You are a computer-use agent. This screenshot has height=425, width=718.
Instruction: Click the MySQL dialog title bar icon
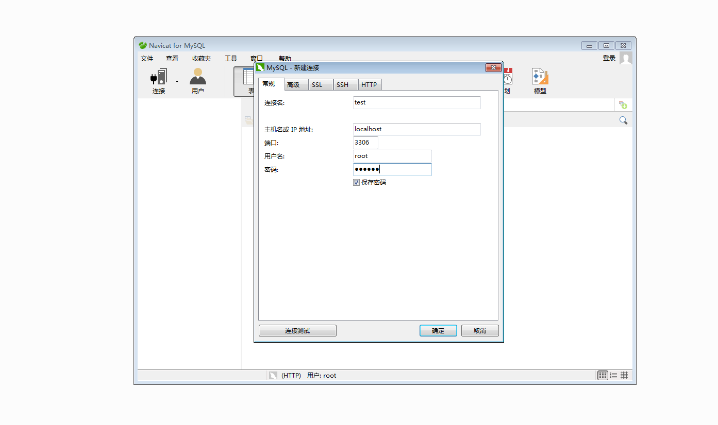click(x=260, y=67)
